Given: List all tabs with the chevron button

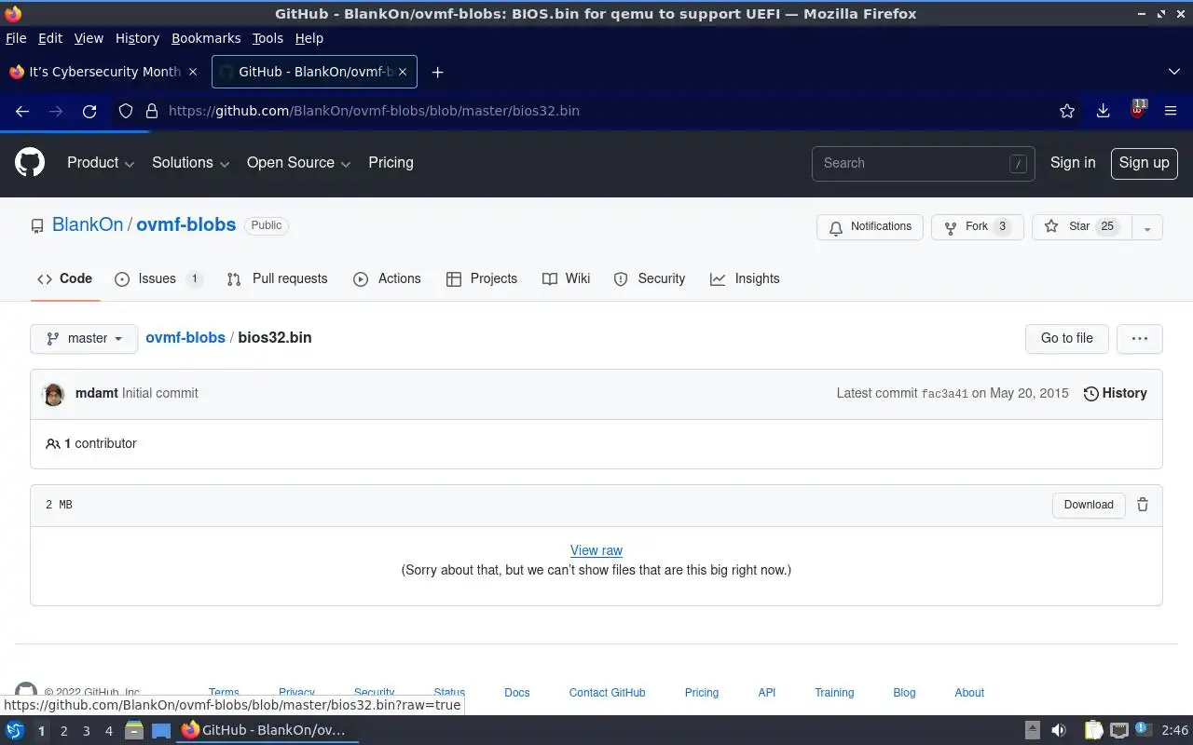Looking at the screenshot, I should point(1174,72).
